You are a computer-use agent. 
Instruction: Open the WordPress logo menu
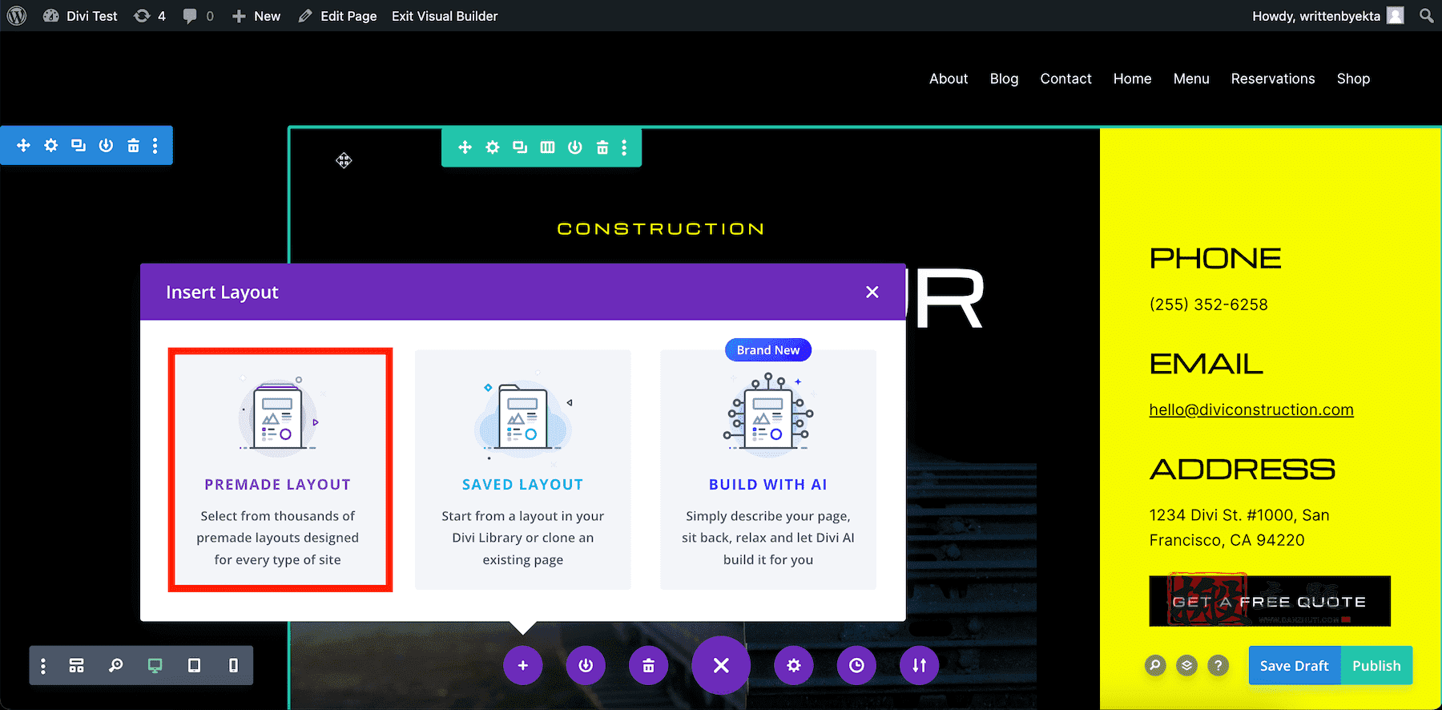pos(17,16)
